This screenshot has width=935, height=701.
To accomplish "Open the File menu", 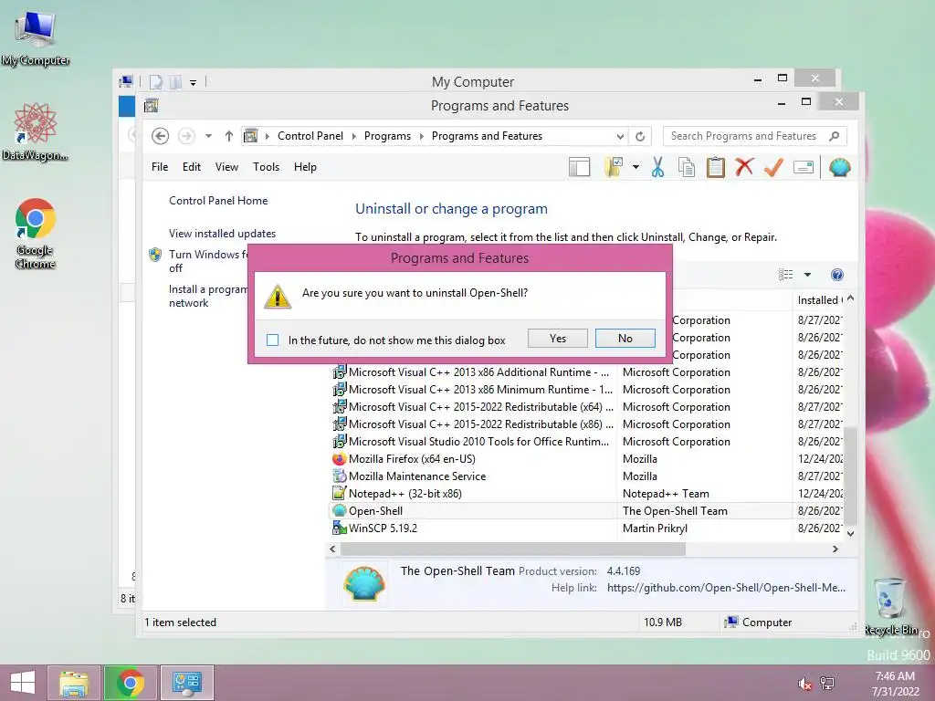I will 160,167.
